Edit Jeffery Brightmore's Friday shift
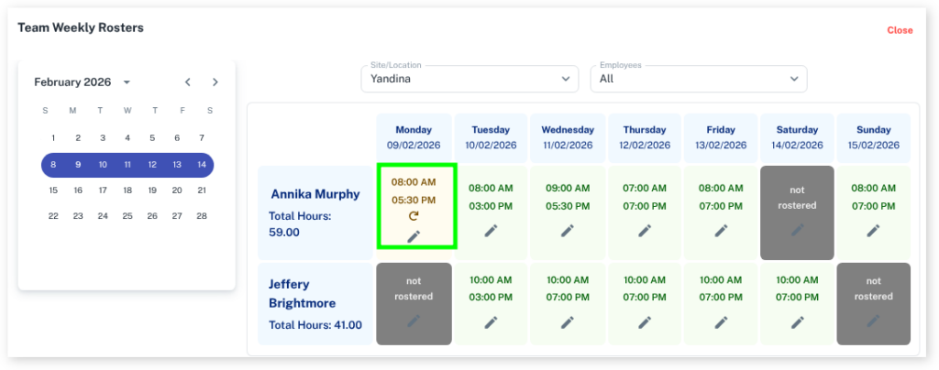The width and height of the screenshot is (939, 370). pos(721,321)
